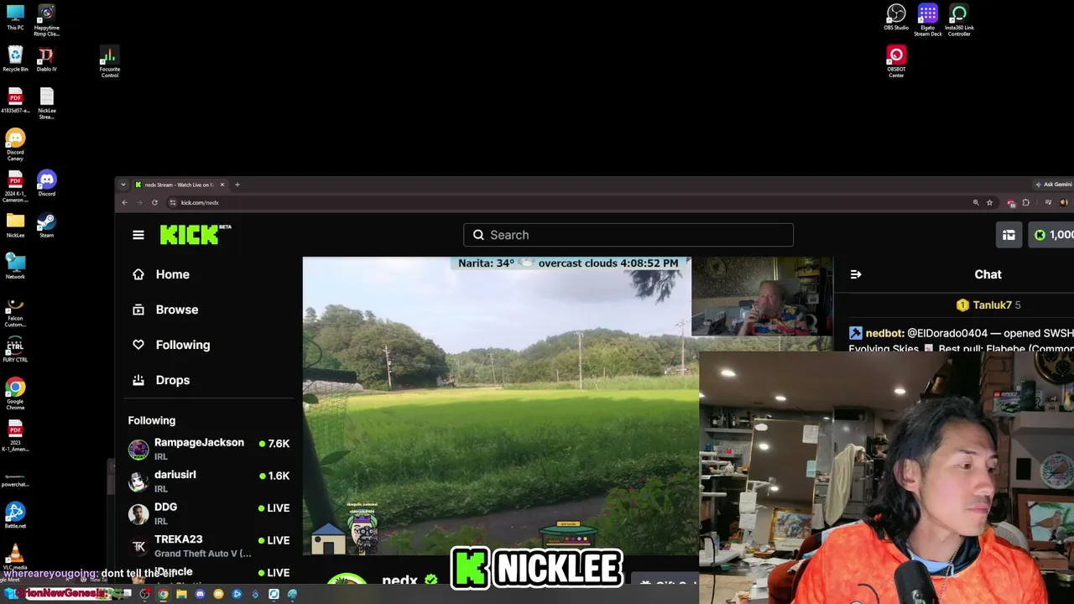Open File Explorer from the taskbar

[x=181, y=594]
